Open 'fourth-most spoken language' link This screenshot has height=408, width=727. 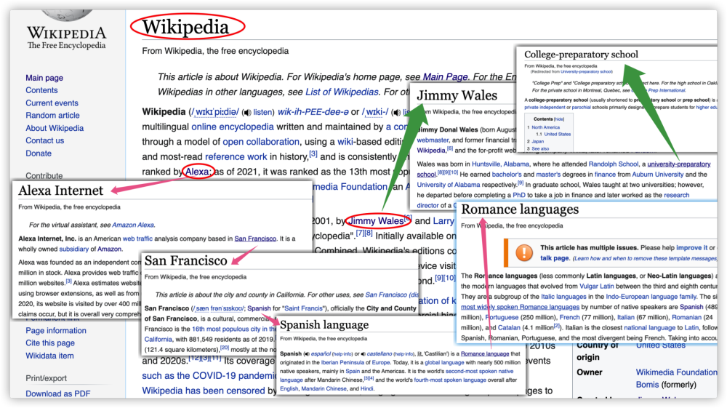coord(450,380)
